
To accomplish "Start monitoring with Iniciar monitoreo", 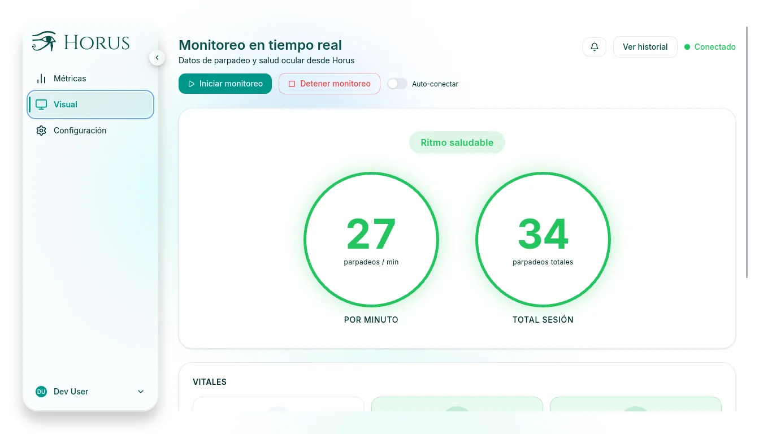I will coord(225,84).
